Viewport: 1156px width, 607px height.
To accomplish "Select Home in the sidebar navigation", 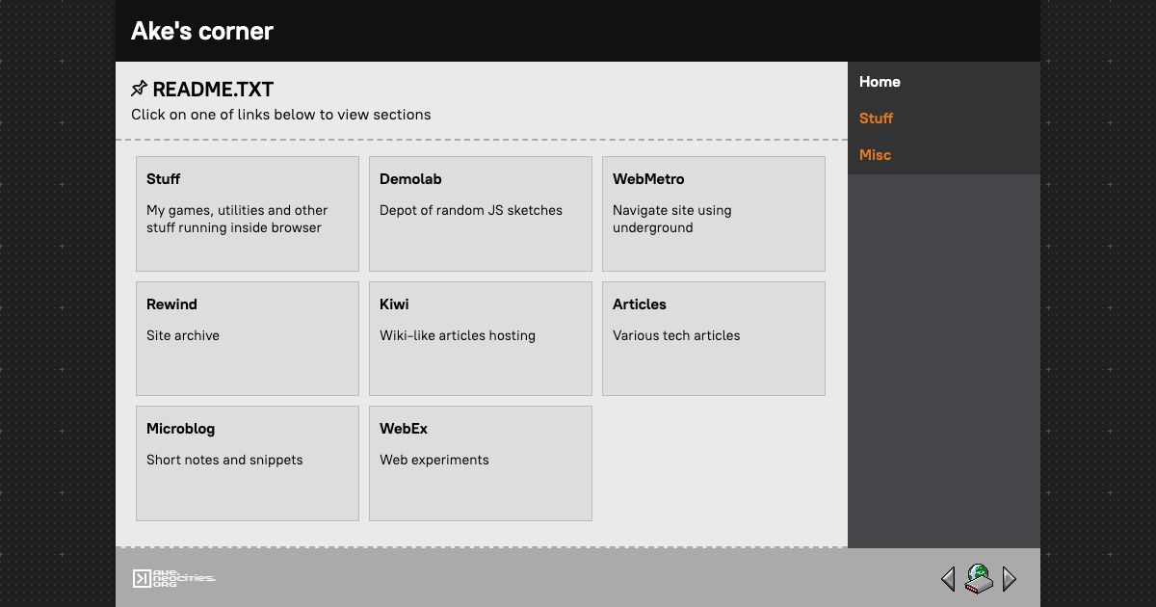I will [880, 82].
